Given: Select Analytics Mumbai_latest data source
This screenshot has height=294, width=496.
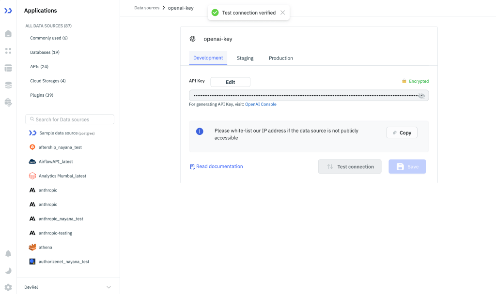Looking at the screenshot, I should click(62, 176).
